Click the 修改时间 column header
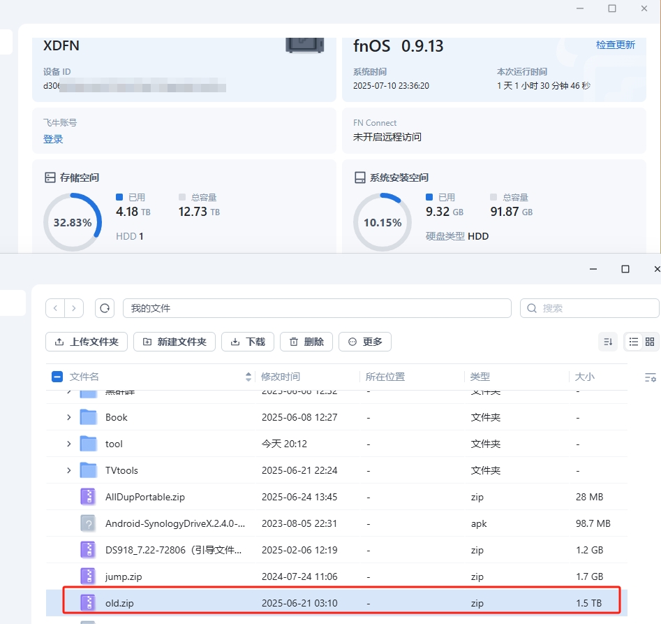This screenshot has width=661, height=624. coord(281,377)
